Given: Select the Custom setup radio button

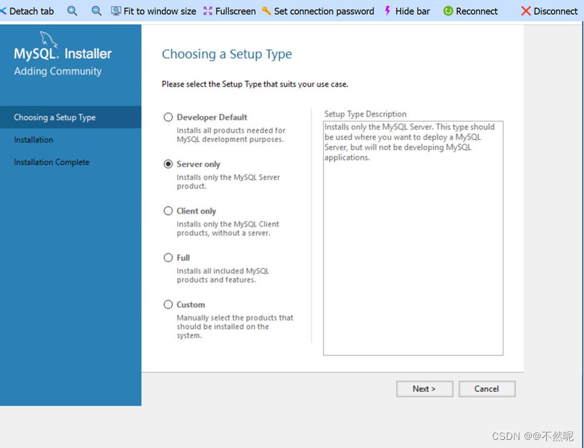Looking at the screenshot, I should pos(168,305).
